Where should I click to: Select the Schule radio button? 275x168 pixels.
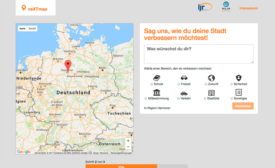click(x=152, y=84)
